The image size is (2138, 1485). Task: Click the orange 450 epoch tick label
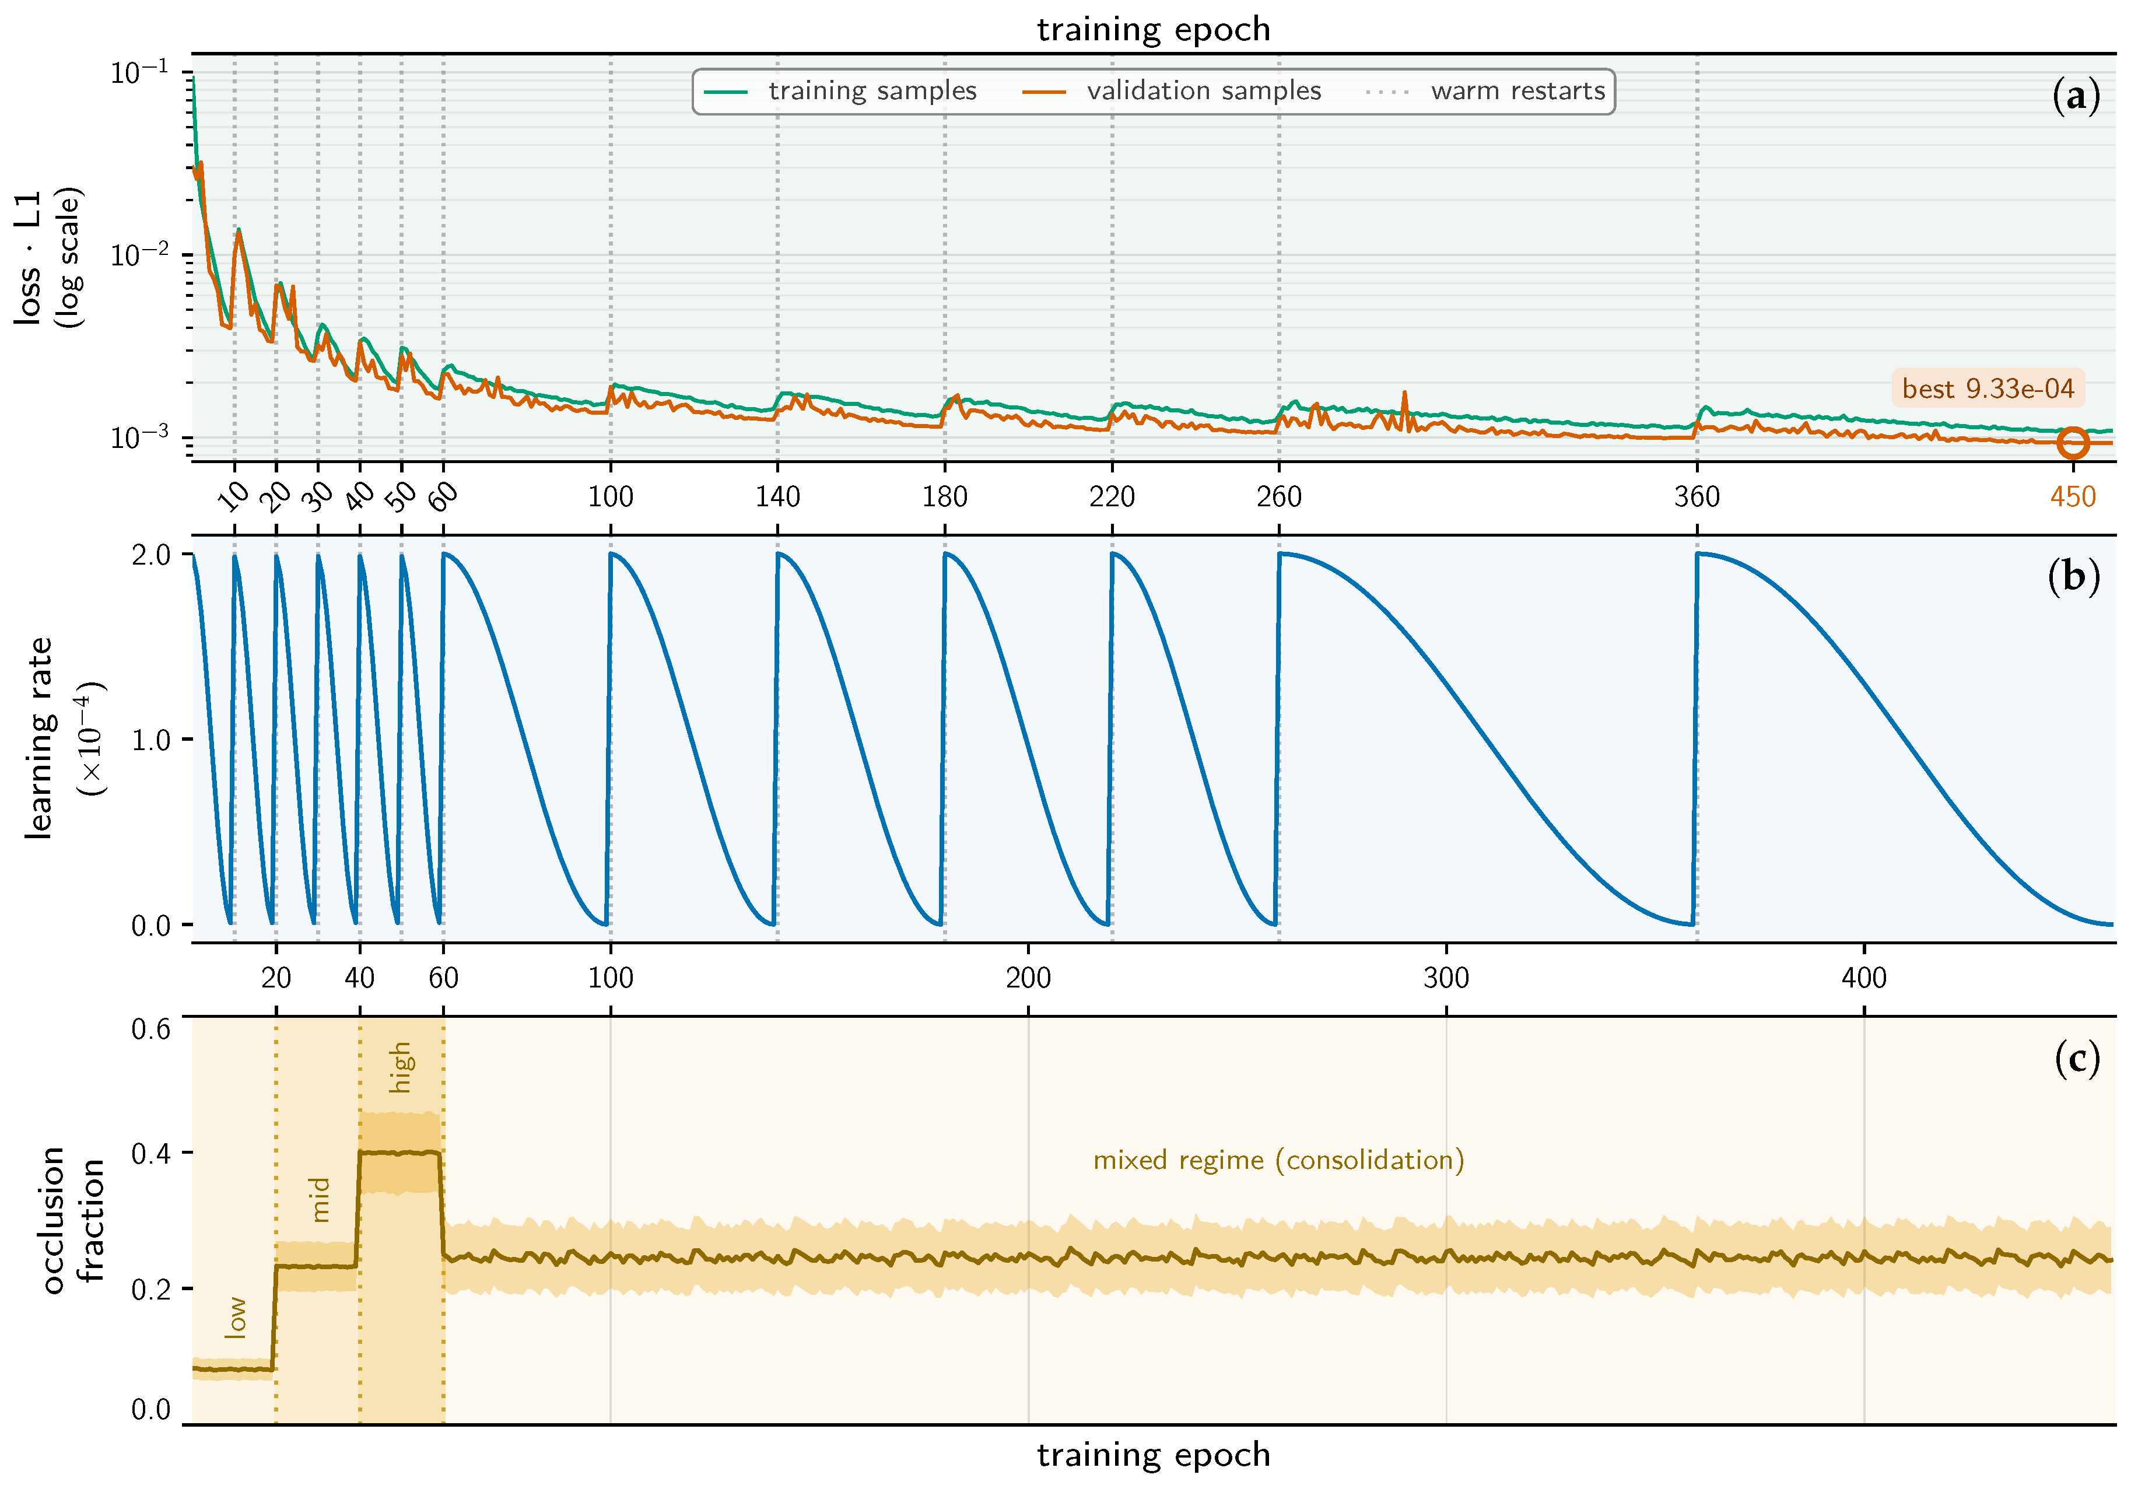(2072, 497)
